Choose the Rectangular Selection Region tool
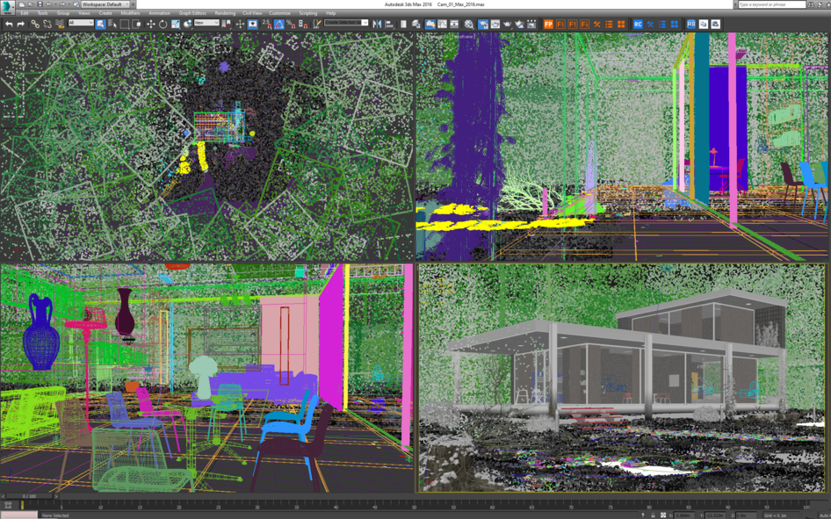Image resolution: width=831 pixels, height=519 pixels. tap(125, 24)
